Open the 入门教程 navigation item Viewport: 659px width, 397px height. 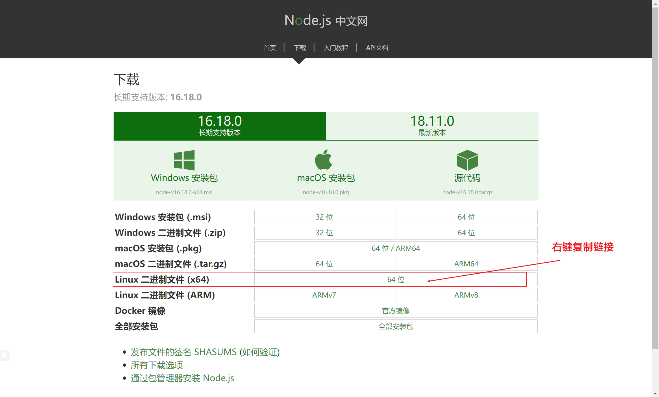click(336, 48)
